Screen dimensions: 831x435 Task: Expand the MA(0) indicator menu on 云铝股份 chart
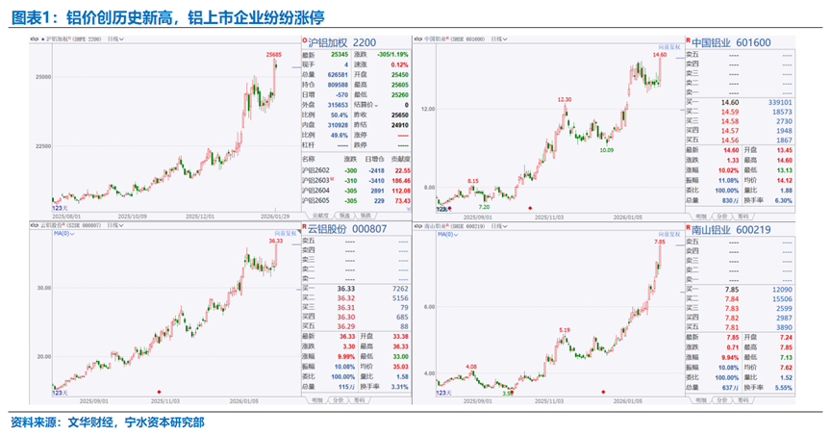click(x=64, y=234)
